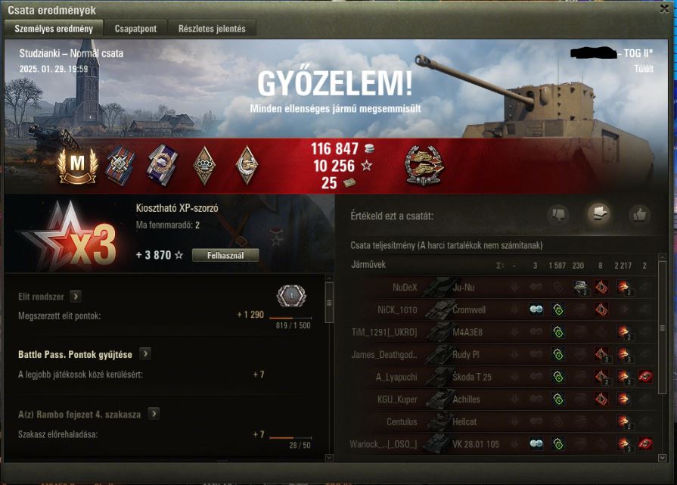Click the spotted binoculars icon in Cromwell row
677x485 pixels.
point(536,309)
